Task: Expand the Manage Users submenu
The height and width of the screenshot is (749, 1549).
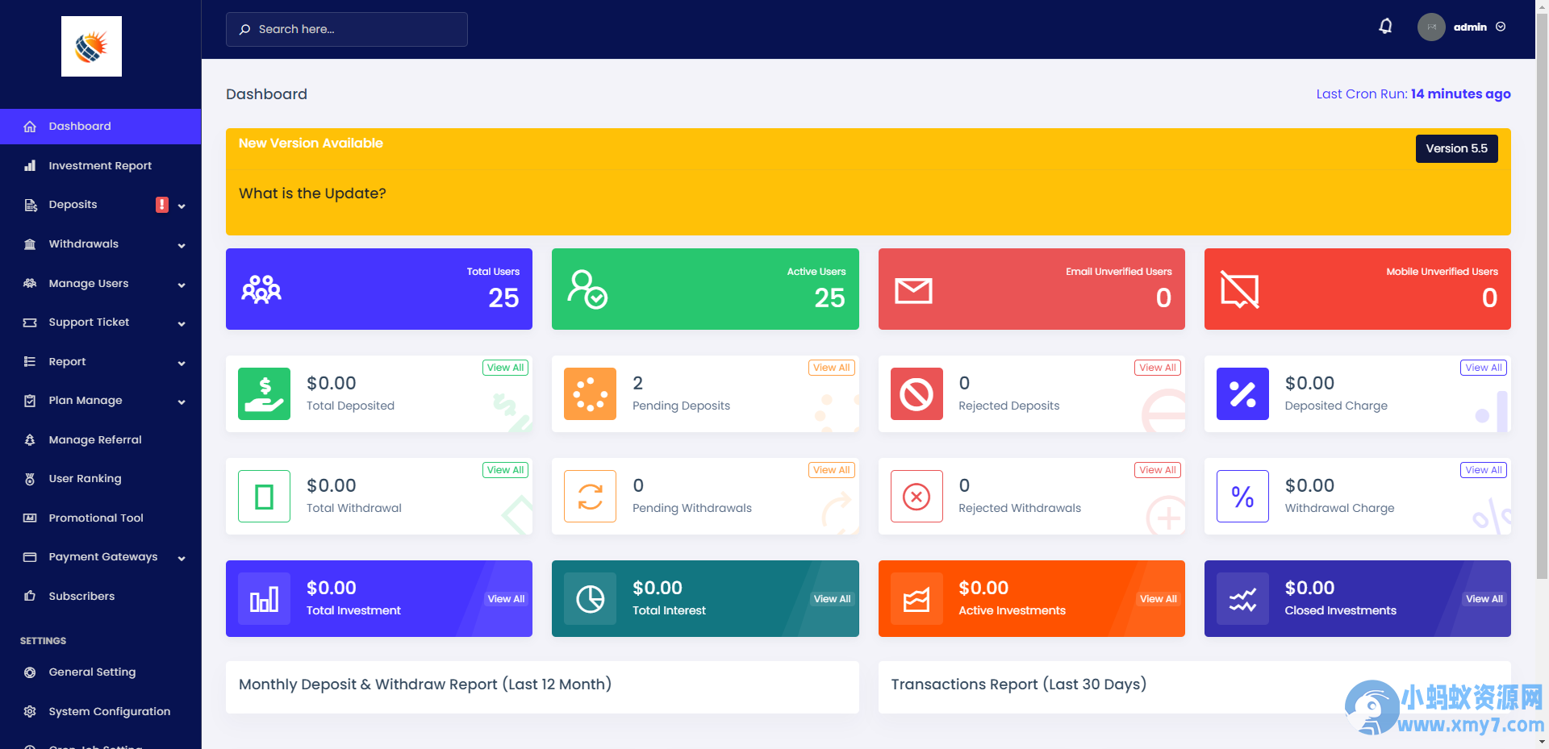Action: [101, 284]
